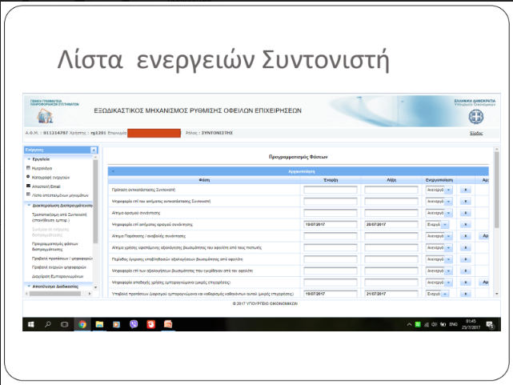The width and height of the screenshot is (513, 385).
Task: Collapse the Αρχικοποίηση section header arrow
Action: click(111, 171)
